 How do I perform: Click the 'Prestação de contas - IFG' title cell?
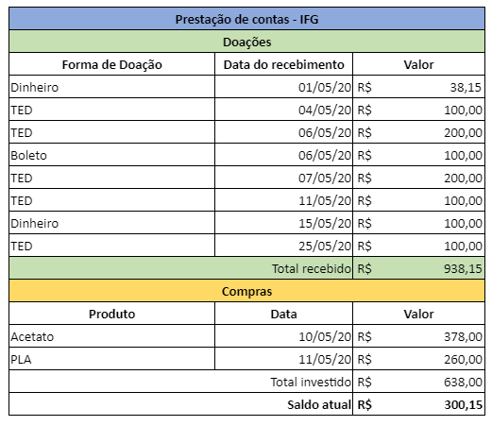pyautogui.click(x=246, y=19)
